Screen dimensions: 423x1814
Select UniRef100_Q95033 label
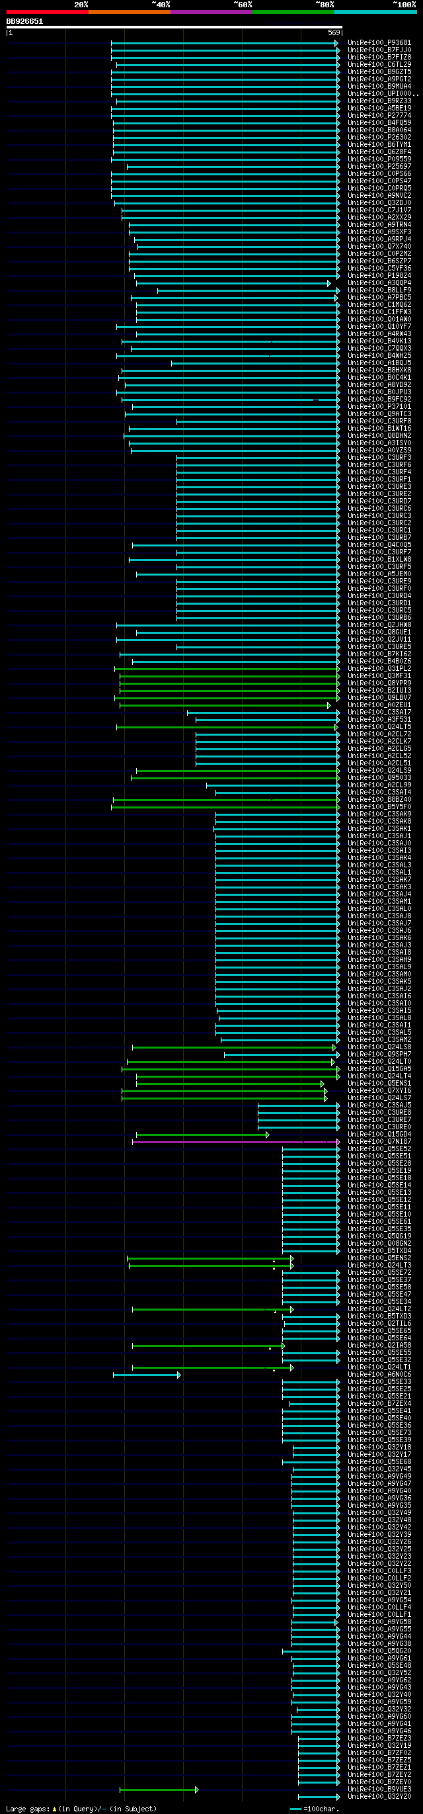click(379, 777)
